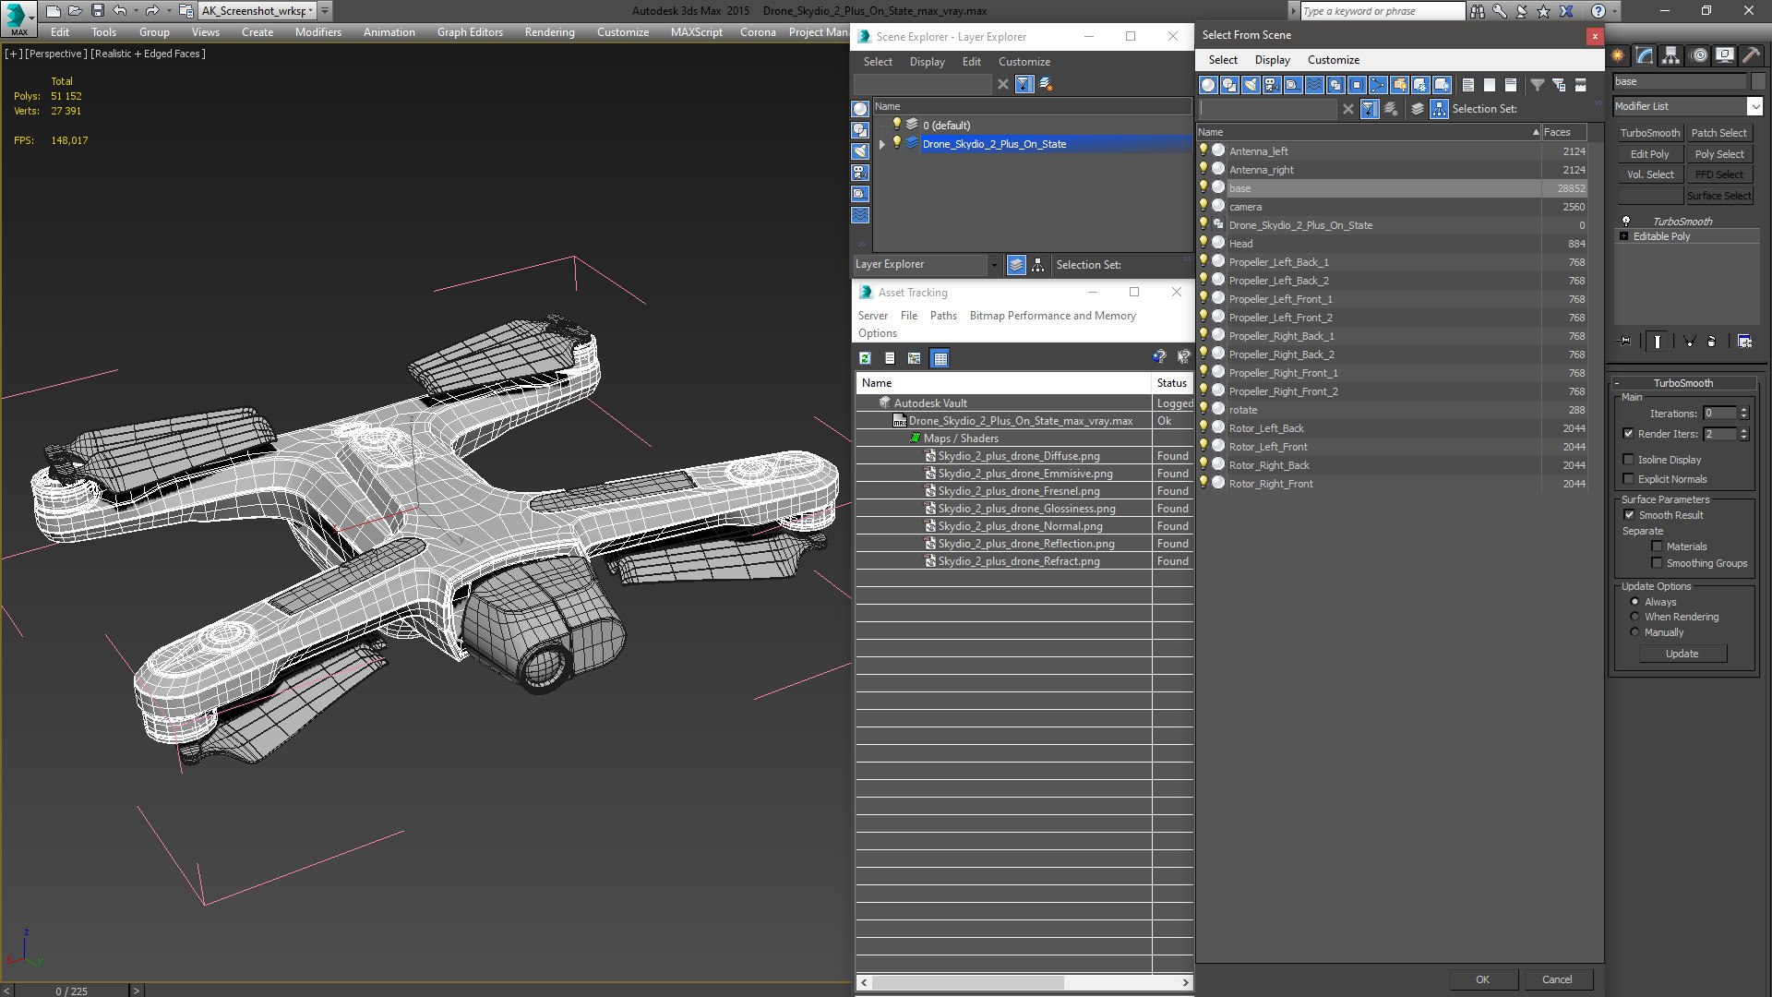The image size is (1772, 997).
Task: Open Paths menu in Asset Tracking
Action: click(x=943, y=316)
